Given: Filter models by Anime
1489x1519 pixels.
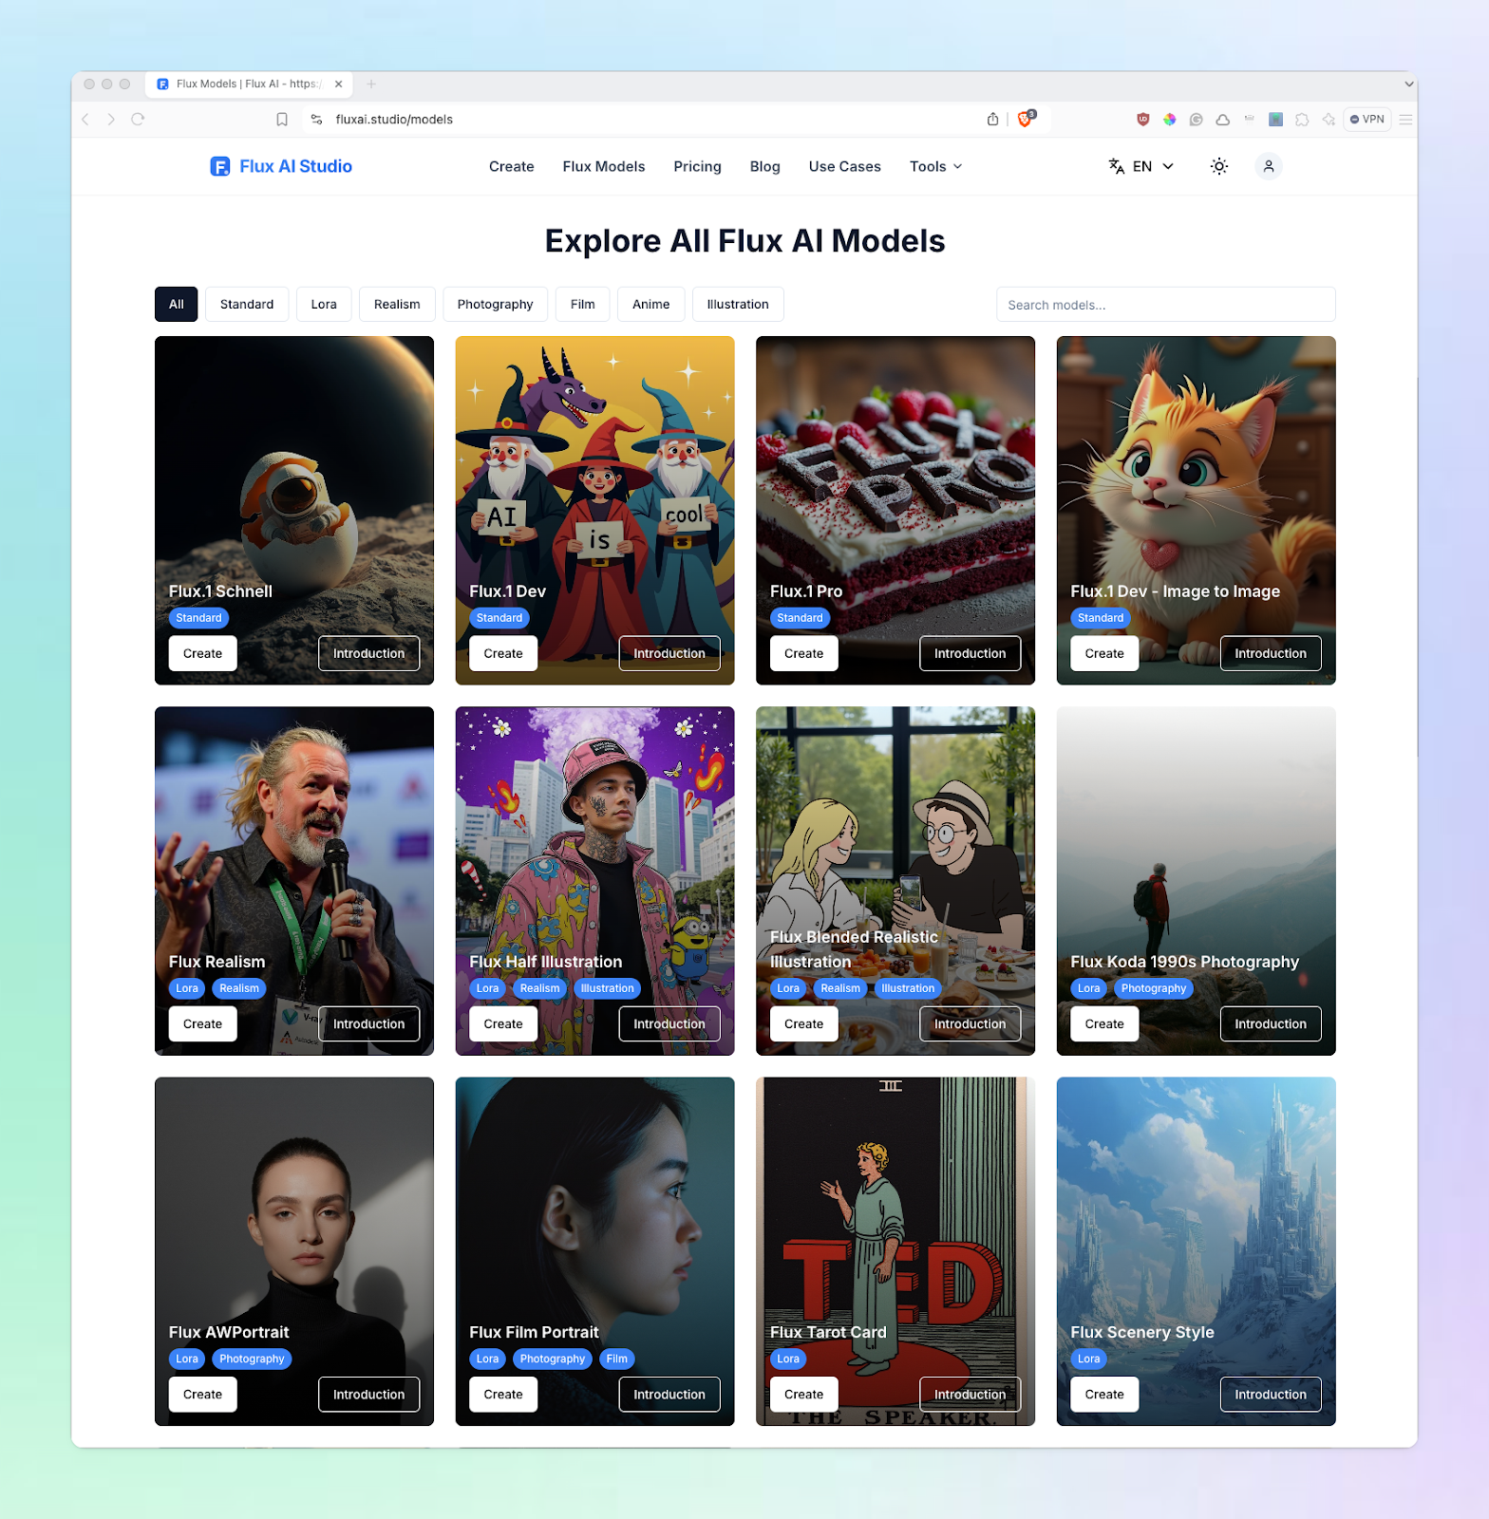Looking at the screenshot, I should coord(651,304).
